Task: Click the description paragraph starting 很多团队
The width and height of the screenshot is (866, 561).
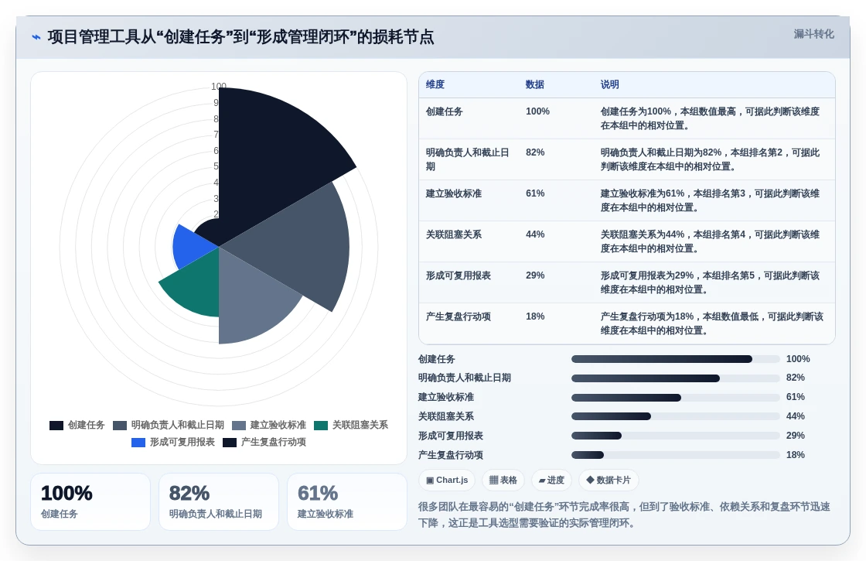Action: [x=624, y=515]
